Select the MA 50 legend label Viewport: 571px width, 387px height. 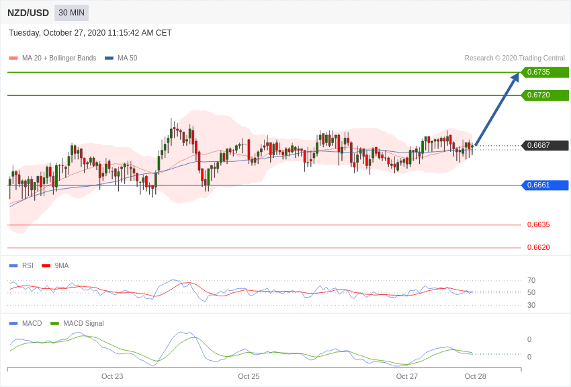coord(128,58)
